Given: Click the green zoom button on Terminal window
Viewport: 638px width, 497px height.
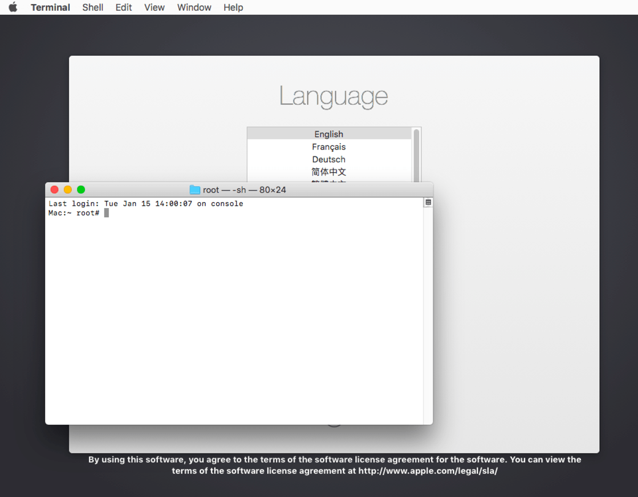Looking at the screenshot, I should [x=81, y=189].
